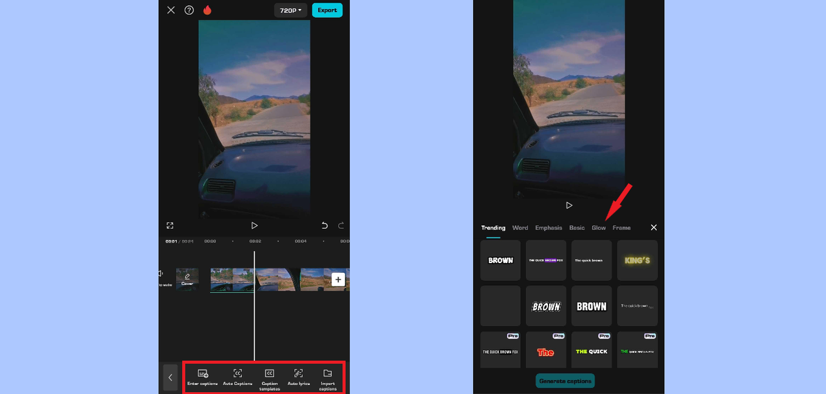
Task: Redo the last undone edit
Action: pos(341,226)
